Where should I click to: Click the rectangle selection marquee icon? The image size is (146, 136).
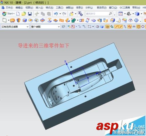[x=89, y=26]
